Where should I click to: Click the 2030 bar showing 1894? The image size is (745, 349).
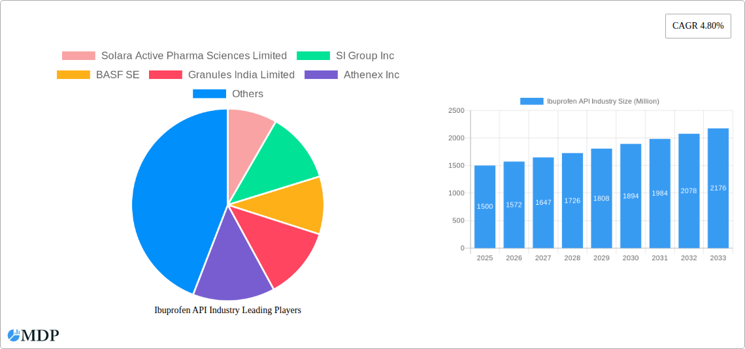pos(631,196)
